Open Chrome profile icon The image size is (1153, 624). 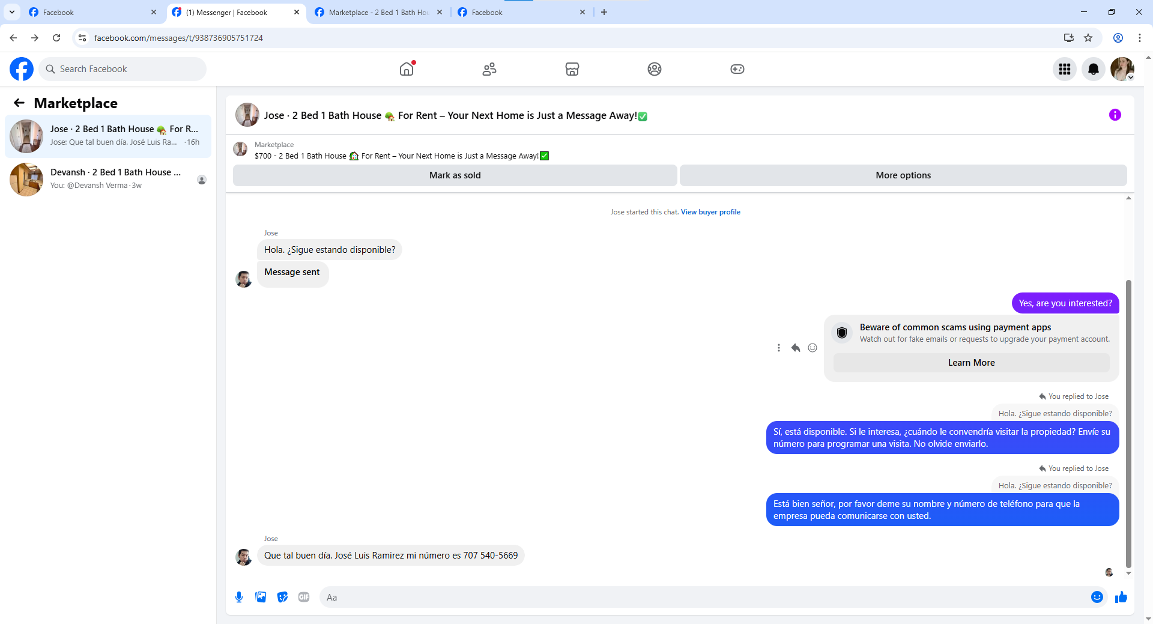pyautogui.click(x=1118, y=38)
